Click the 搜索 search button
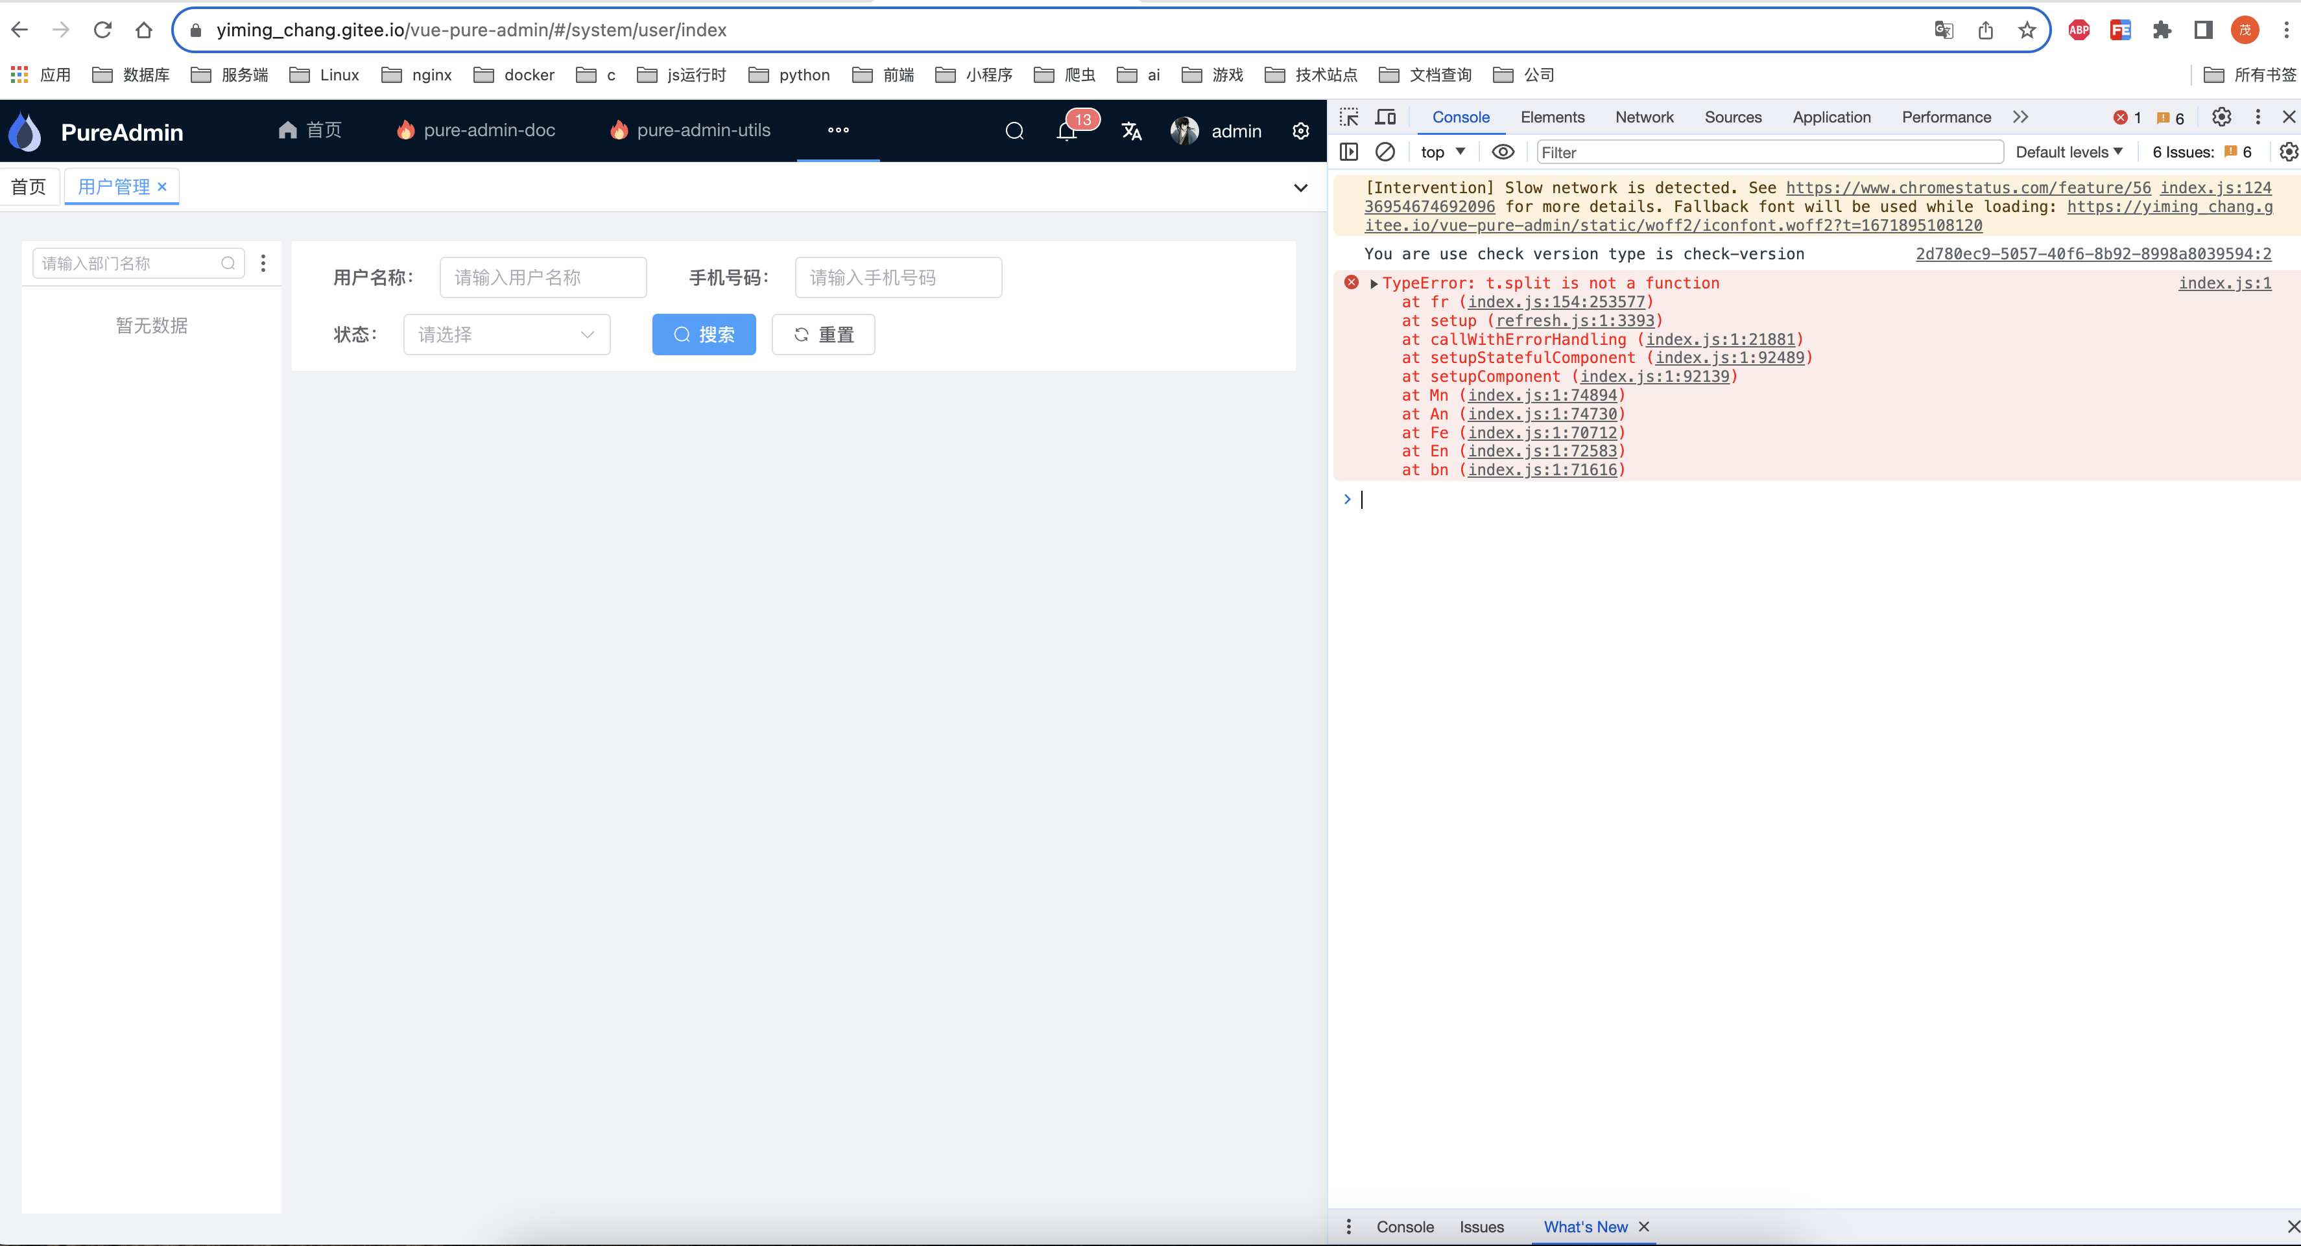 pyautogui.click(x=704, y=334)
